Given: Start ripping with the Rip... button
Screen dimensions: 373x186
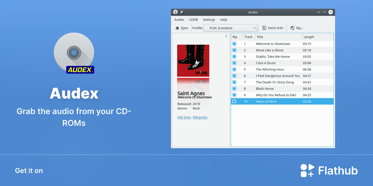Looking at the screenshot, I should (297, 28).
